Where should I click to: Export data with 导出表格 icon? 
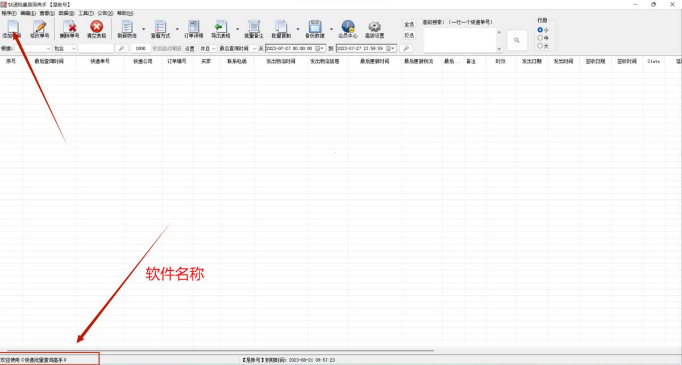[221, 28]
